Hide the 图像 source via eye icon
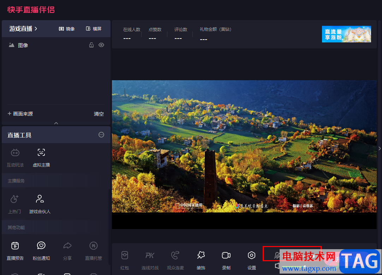The height and width of the screenshot is (275, 382). coord(101,45)
